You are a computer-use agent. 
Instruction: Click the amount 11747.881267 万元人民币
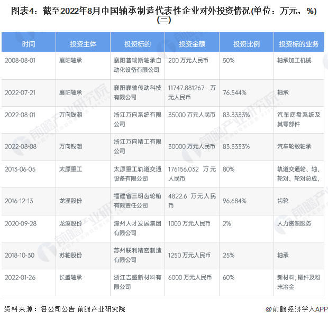pos(192,92)
